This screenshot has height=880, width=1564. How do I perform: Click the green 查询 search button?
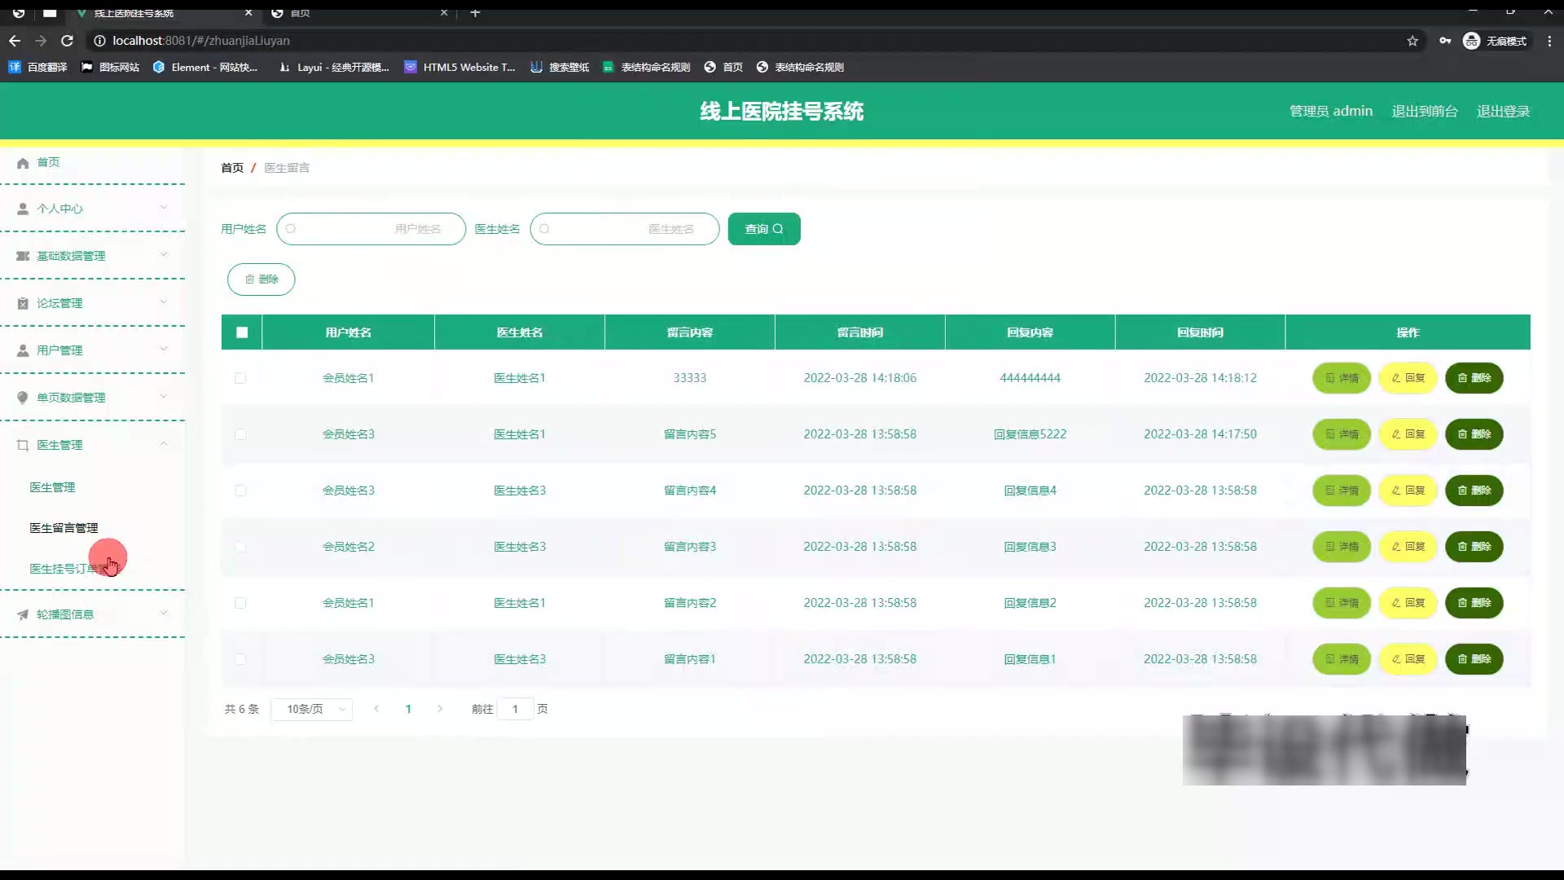click(763, 229)
